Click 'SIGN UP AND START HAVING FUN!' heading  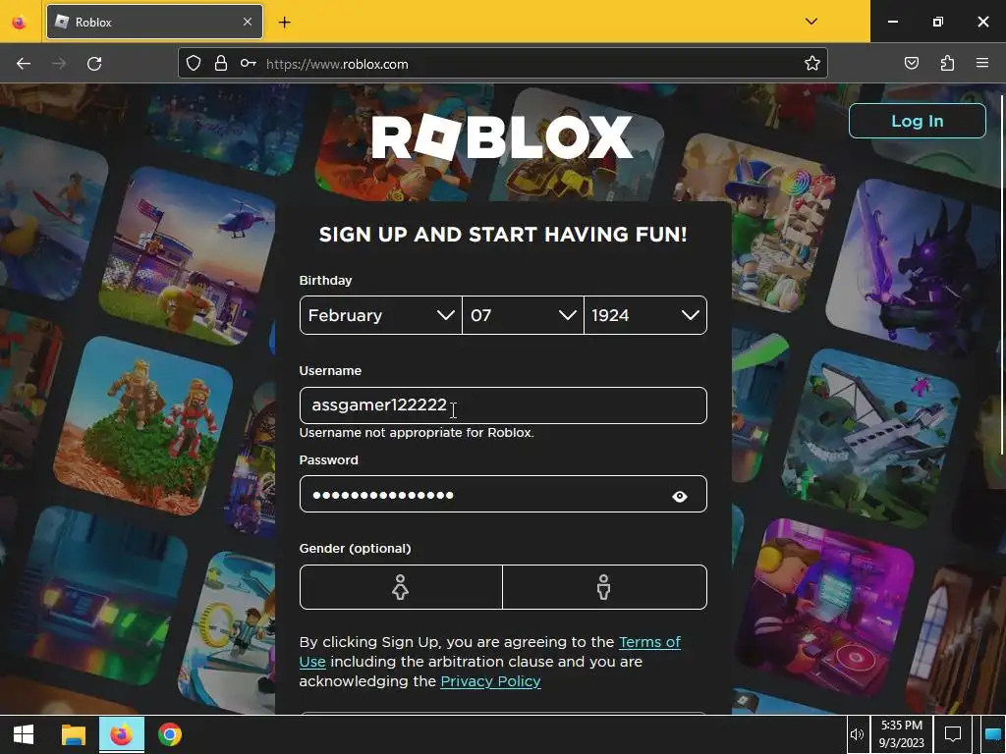[503, 234]
